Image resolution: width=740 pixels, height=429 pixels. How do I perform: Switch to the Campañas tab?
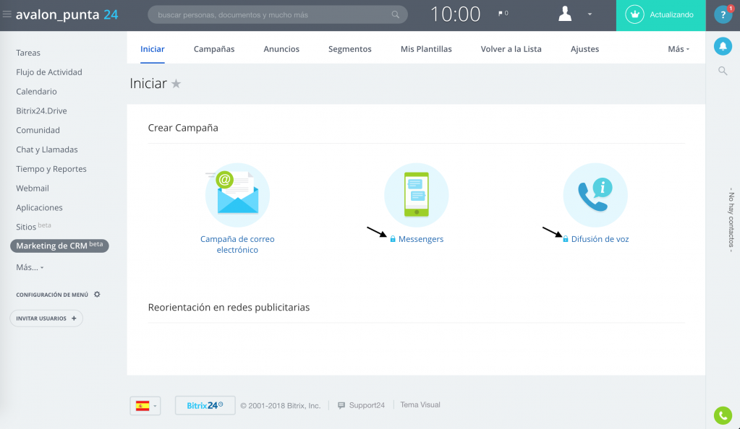214,49
